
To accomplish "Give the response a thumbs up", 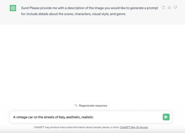I will 169,8.
